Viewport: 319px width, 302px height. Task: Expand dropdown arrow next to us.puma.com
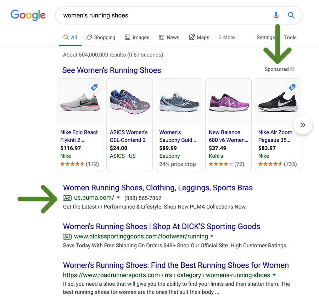118,198
